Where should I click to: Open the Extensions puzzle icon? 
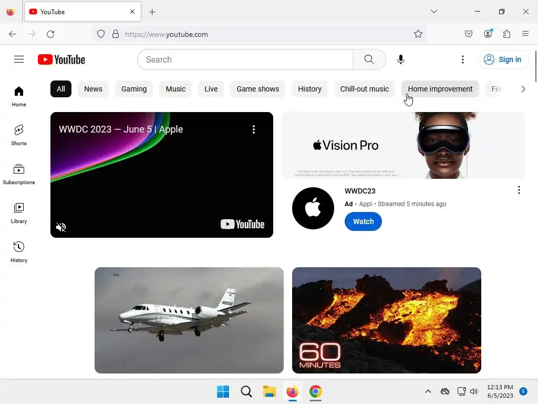[x=507, y=34]
